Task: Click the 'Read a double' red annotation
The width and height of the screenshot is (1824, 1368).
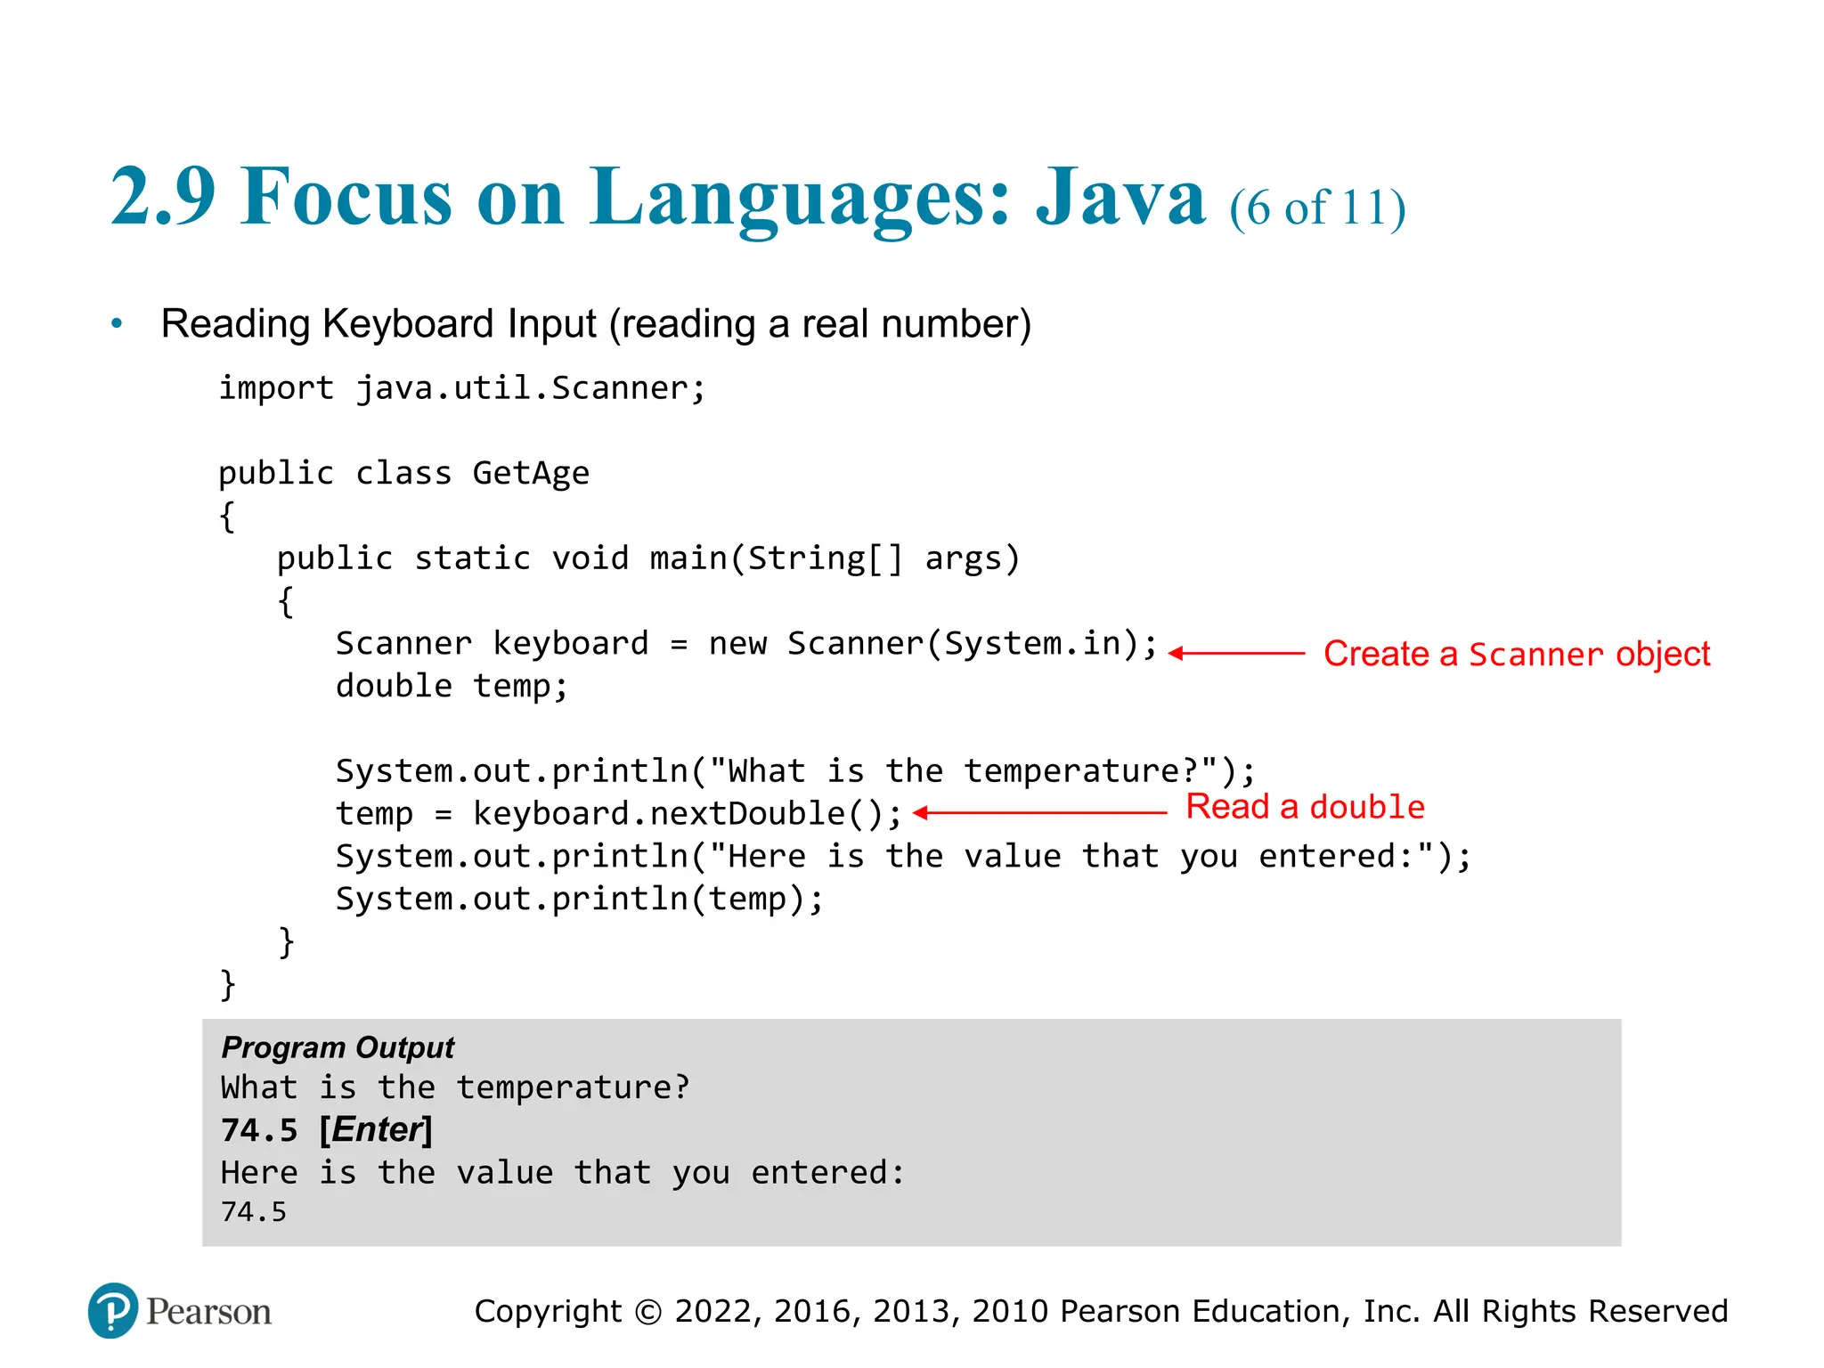Action: [x=1305, y=807]
